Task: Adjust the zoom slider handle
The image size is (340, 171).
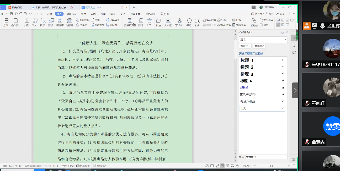Action: point(271,166)
